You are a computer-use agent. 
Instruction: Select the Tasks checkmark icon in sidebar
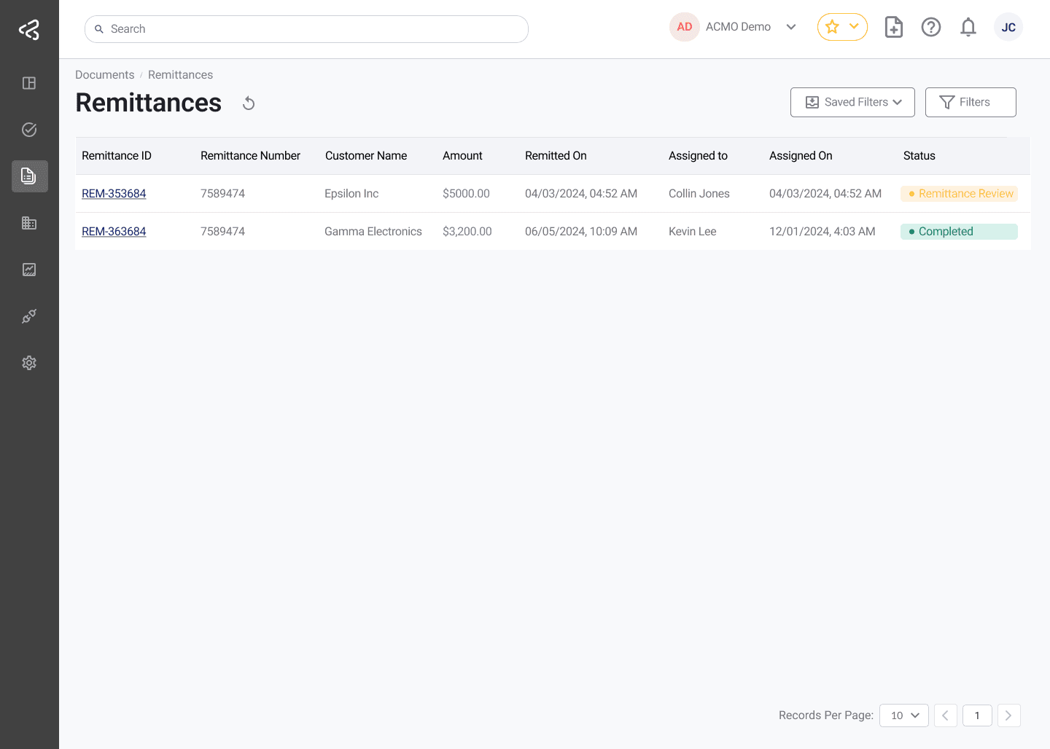click(29, 130)
